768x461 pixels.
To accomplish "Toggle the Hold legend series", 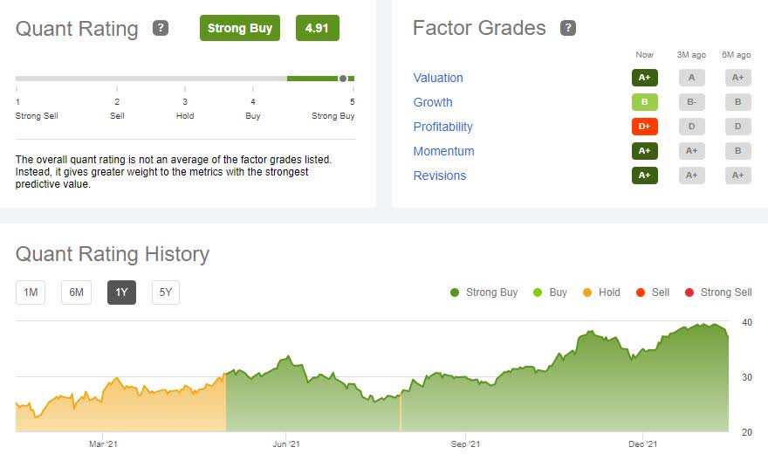I will click(x=601, y=292).
